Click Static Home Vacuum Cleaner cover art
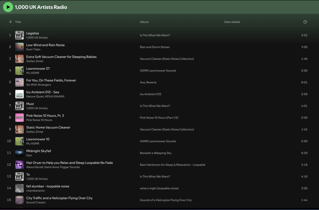The width and height of the screenshot is (319, 210). coord(20,129)
